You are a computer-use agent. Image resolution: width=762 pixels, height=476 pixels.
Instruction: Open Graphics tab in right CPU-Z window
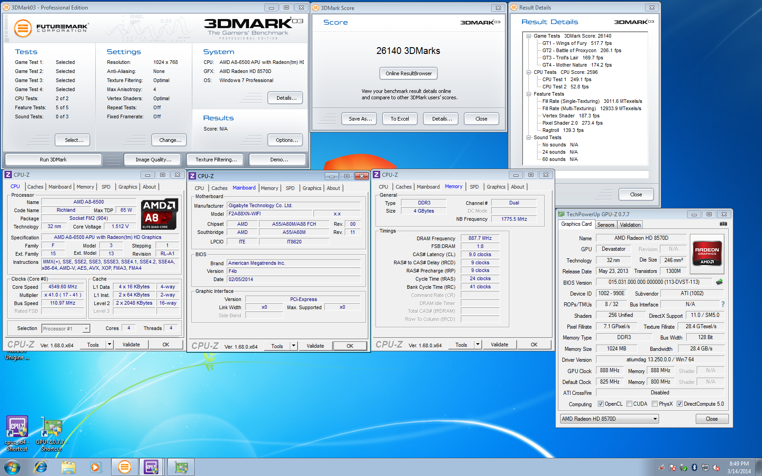pos(496,187)
